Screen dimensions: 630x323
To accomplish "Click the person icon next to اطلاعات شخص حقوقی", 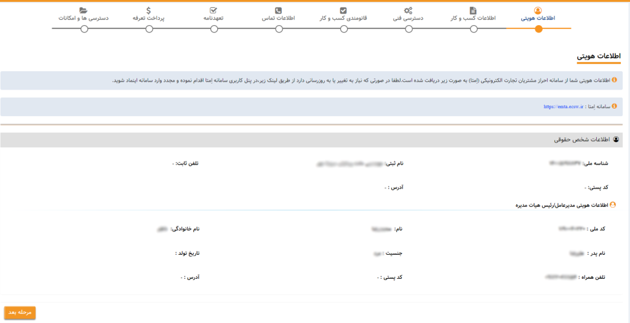I will pyautogui.click(x=615, y=139).
